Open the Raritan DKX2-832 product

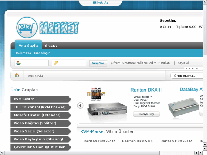[x=176, y=141]
